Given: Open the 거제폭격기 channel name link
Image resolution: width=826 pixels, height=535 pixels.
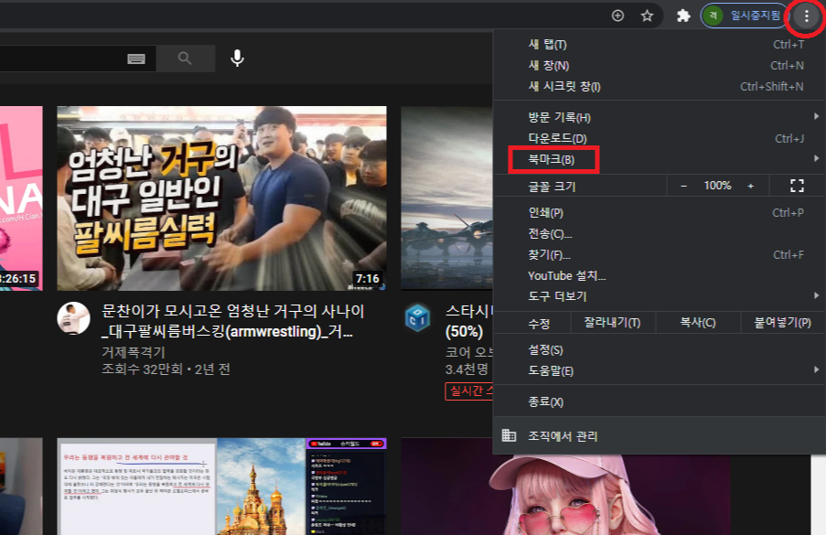Looking at the screenshot, I should tap(134, 352).
